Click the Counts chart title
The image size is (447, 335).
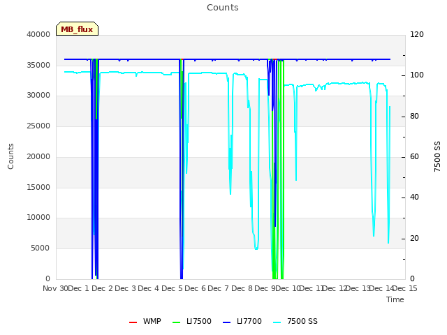(223, 8)
